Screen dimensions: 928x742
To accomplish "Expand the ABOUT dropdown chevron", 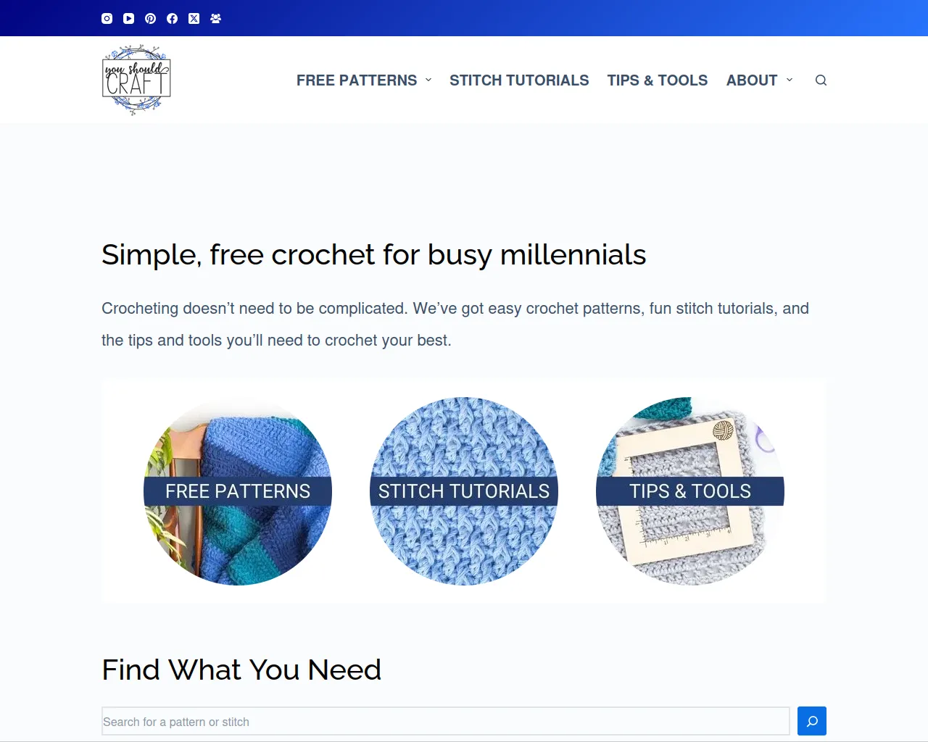I will pyautogui.click(x=789, y=80).
